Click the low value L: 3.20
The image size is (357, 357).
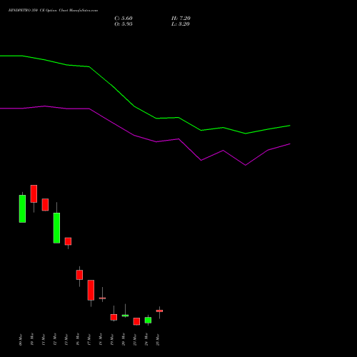click(181, 24)
